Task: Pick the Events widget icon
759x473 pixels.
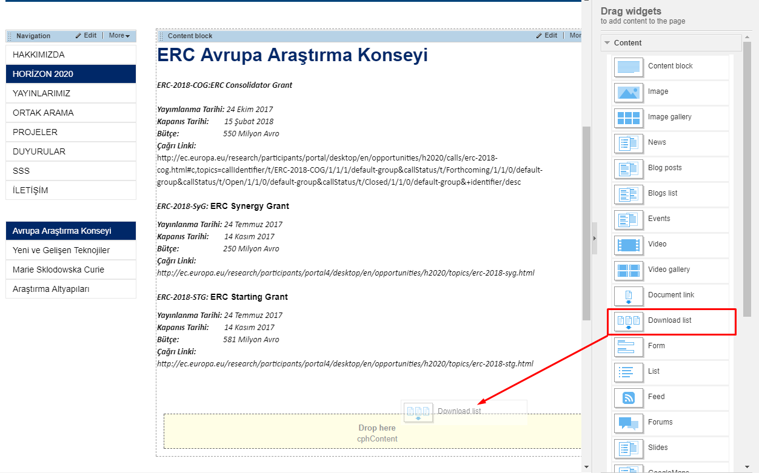Action: click(629, 219)
